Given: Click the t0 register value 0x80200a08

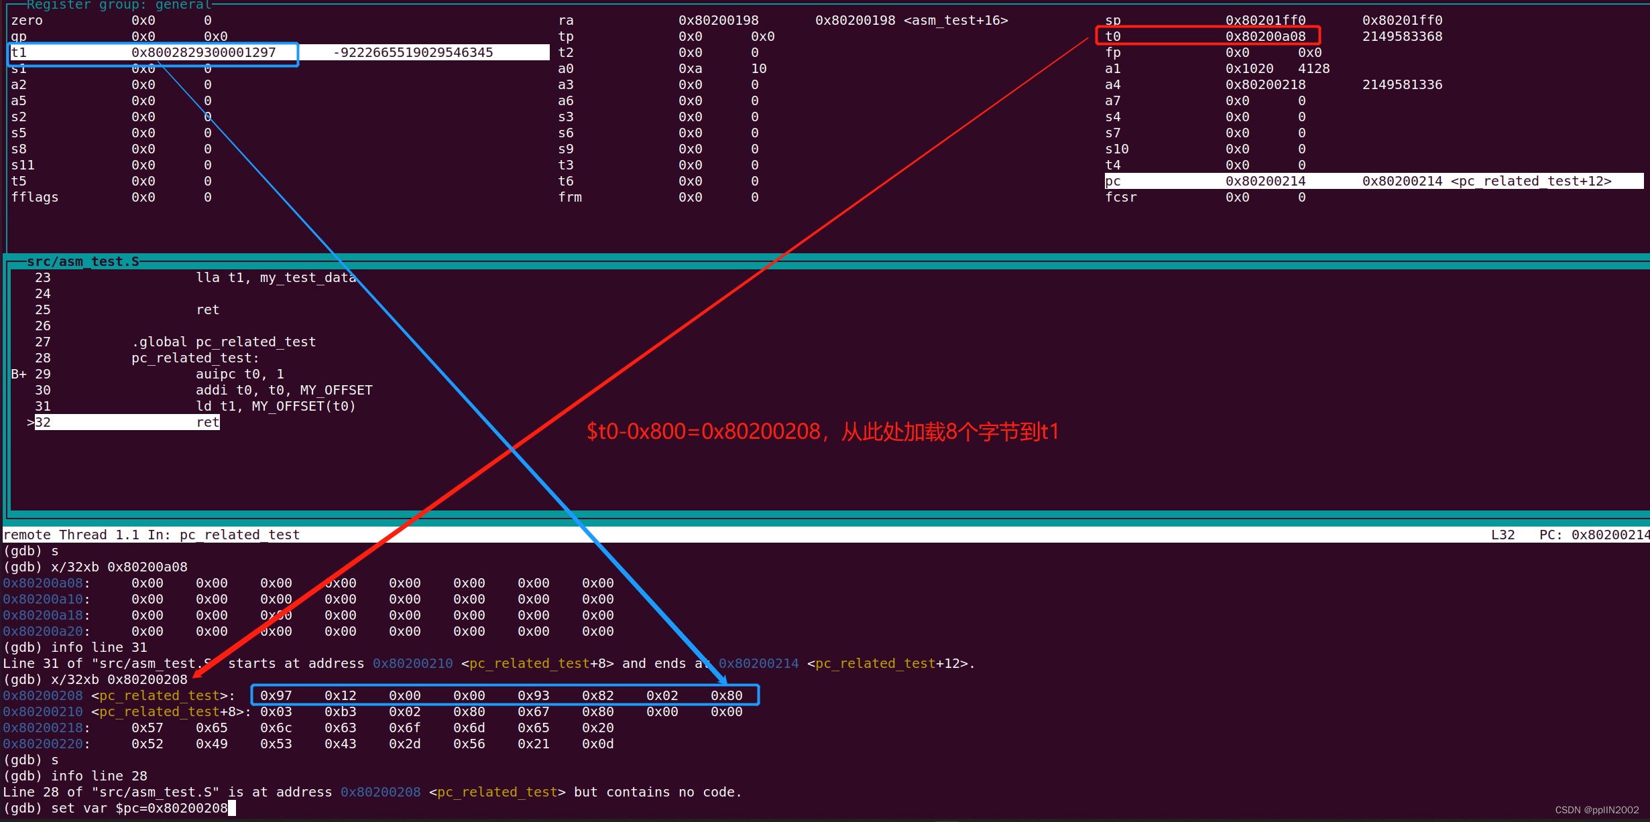Looking at the screenshot, I should click(1264, 36).
